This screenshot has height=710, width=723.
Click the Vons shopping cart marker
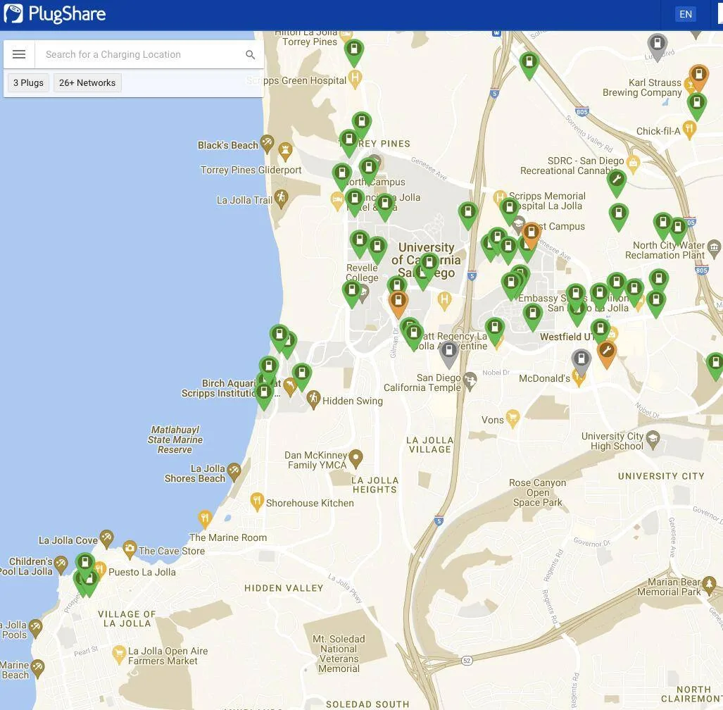(513, 418)
